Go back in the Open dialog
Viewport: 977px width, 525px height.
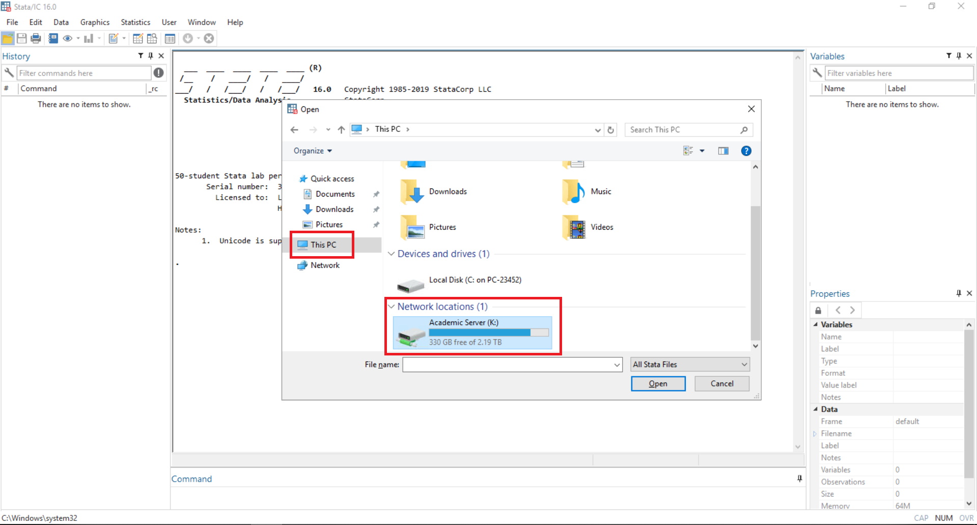coord(294,130)
